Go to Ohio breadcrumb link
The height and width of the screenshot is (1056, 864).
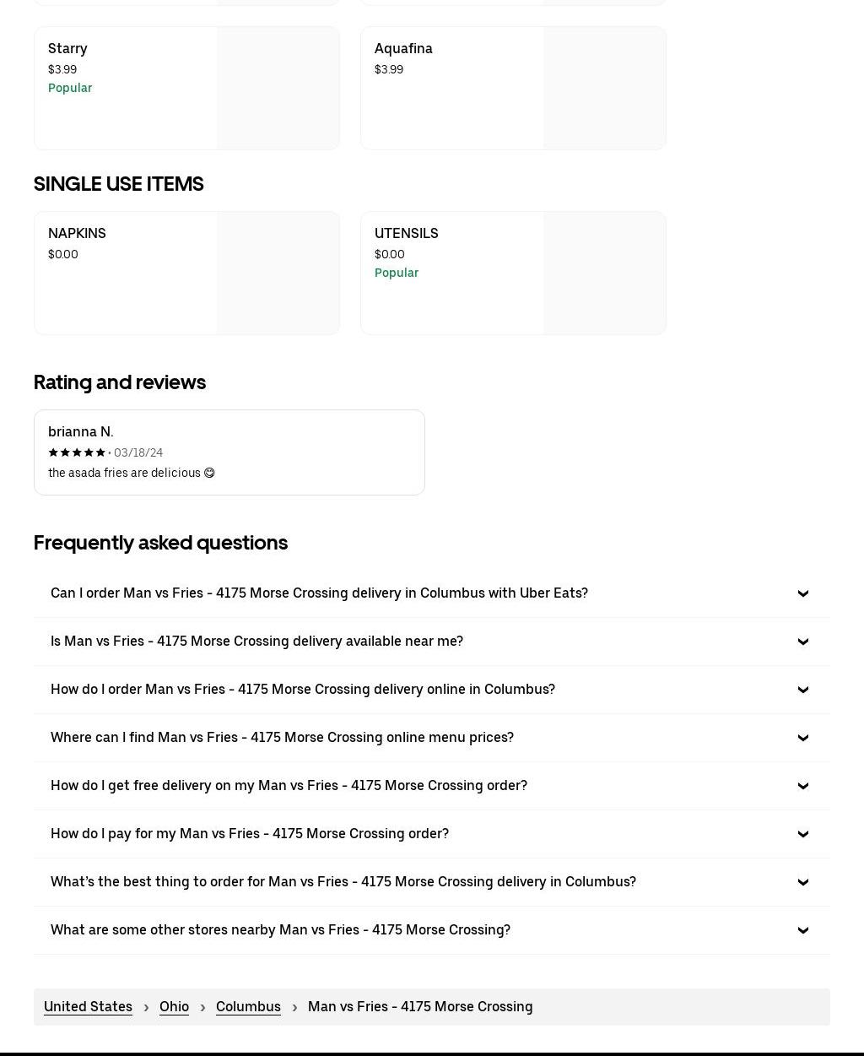tap(174, 1006)
